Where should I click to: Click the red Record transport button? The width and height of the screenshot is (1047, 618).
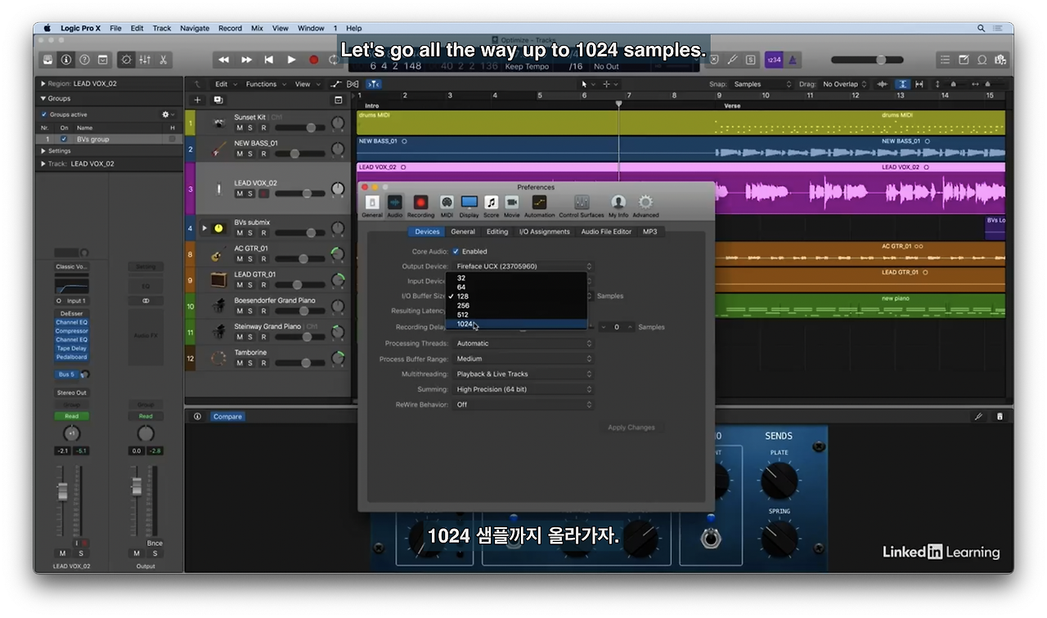coord(313,60)
